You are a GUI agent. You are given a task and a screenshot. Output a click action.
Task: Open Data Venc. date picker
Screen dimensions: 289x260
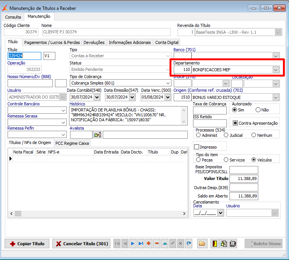coord(168,97)
